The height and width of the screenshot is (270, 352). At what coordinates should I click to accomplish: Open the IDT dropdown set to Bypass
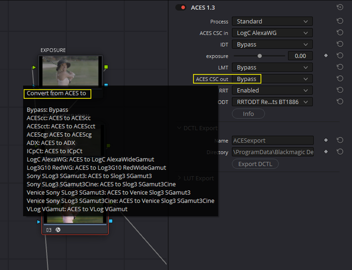coord(272,45)
